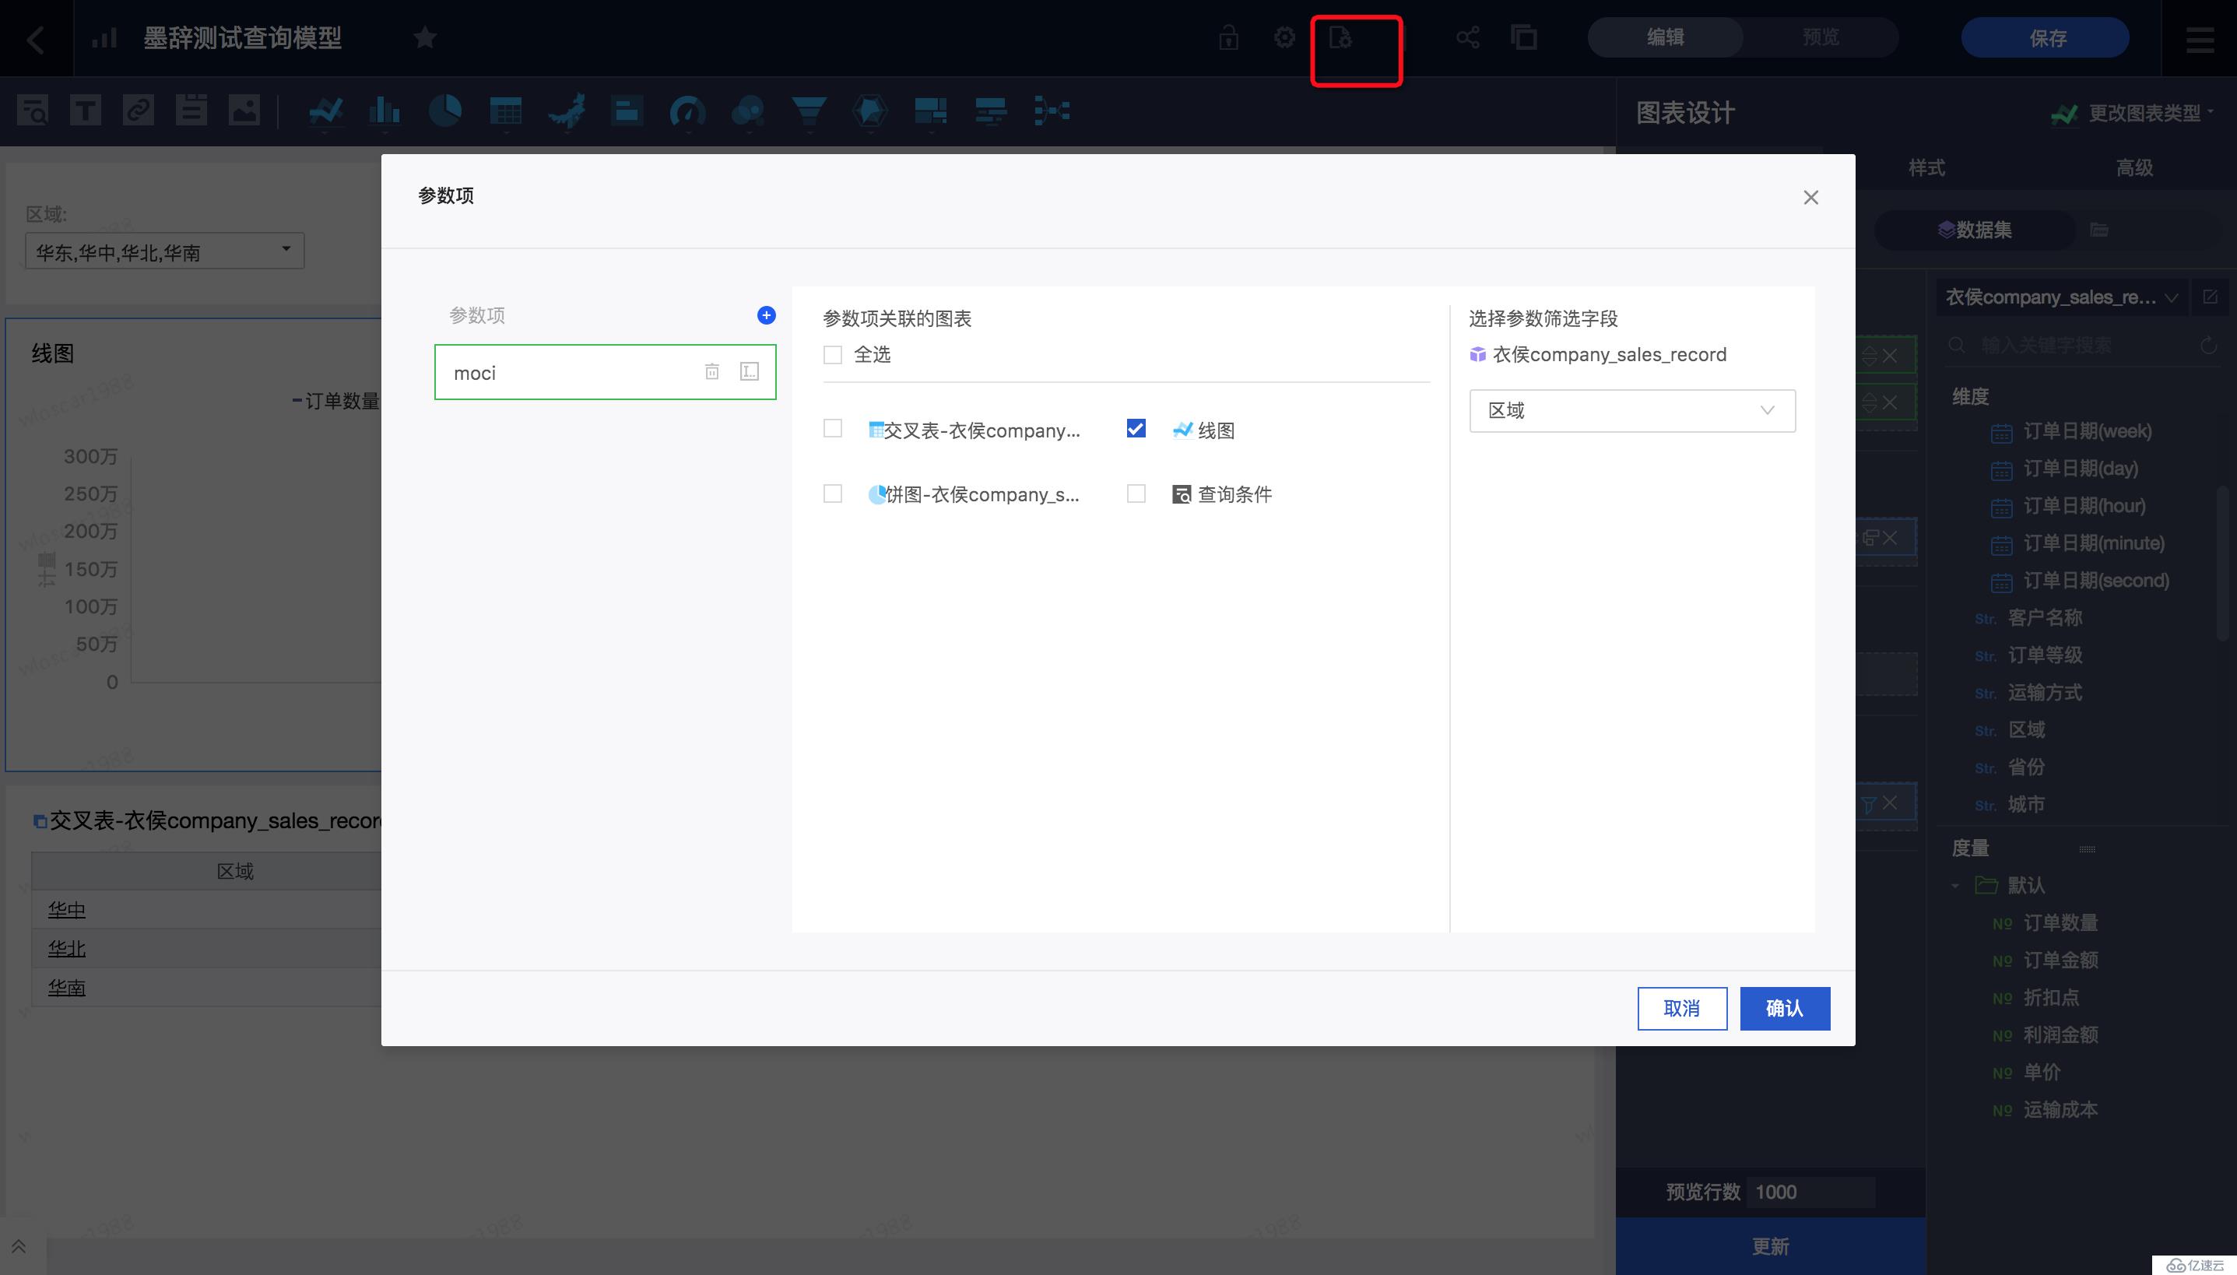Add new parameter with plus icon
This screenshot has height=1275, width=2237.
(766, 315)
